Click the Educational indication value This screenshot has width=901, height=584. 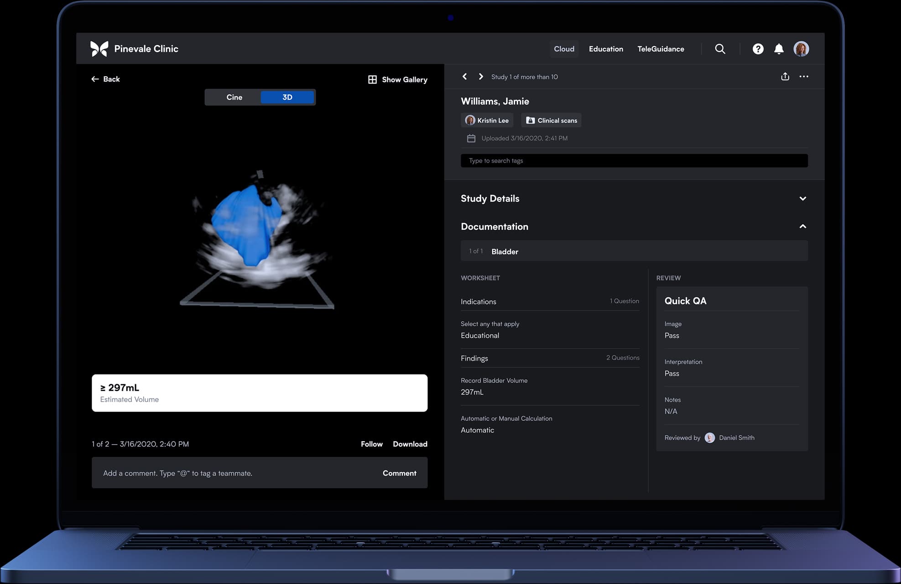click(480, 335)
